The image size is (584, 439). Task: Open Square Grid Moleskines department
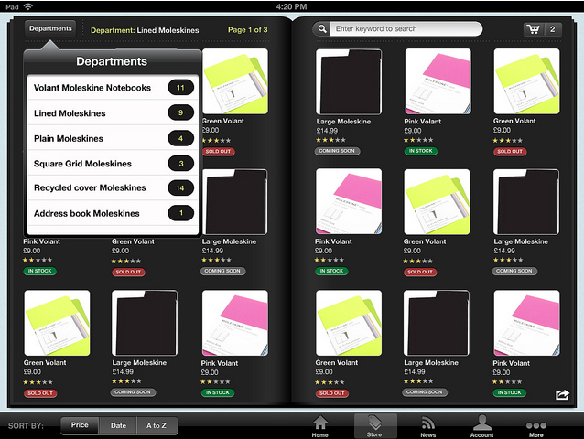click(113, 164)
